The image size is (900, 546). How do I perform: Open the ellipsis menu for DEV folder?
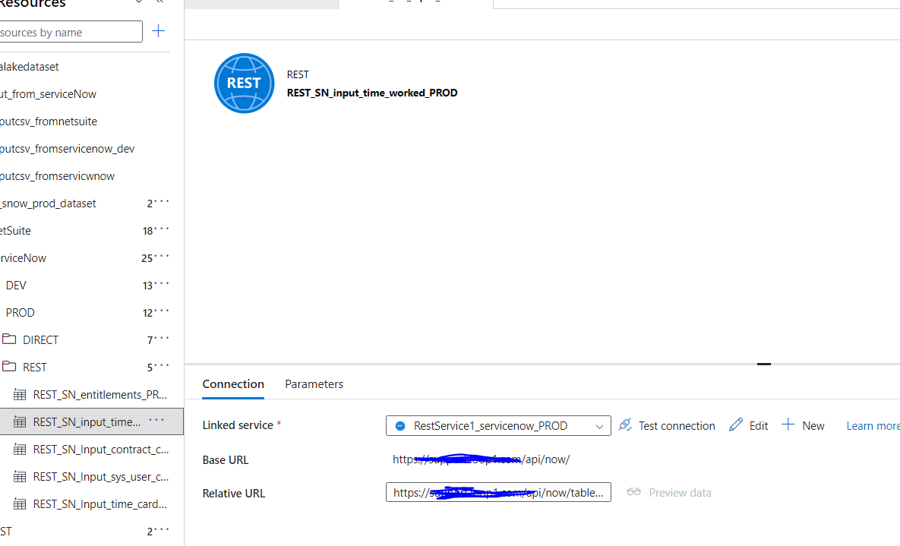[162, 283]
